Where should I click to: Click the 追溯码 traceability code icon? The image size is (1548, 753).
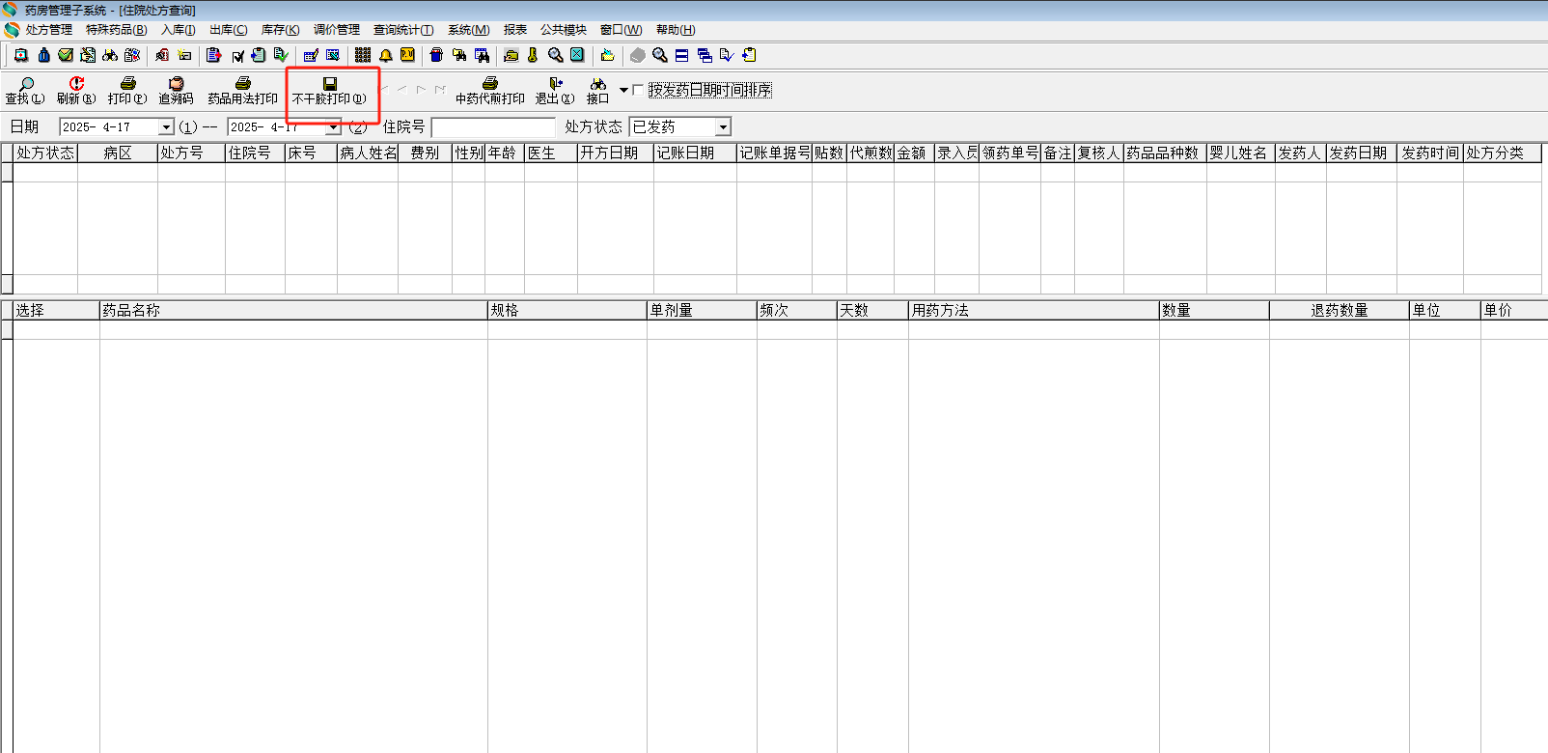click(x=176, y=84)
